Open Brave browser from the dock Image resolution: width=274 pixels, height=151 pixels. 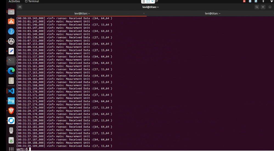[11, 111]
